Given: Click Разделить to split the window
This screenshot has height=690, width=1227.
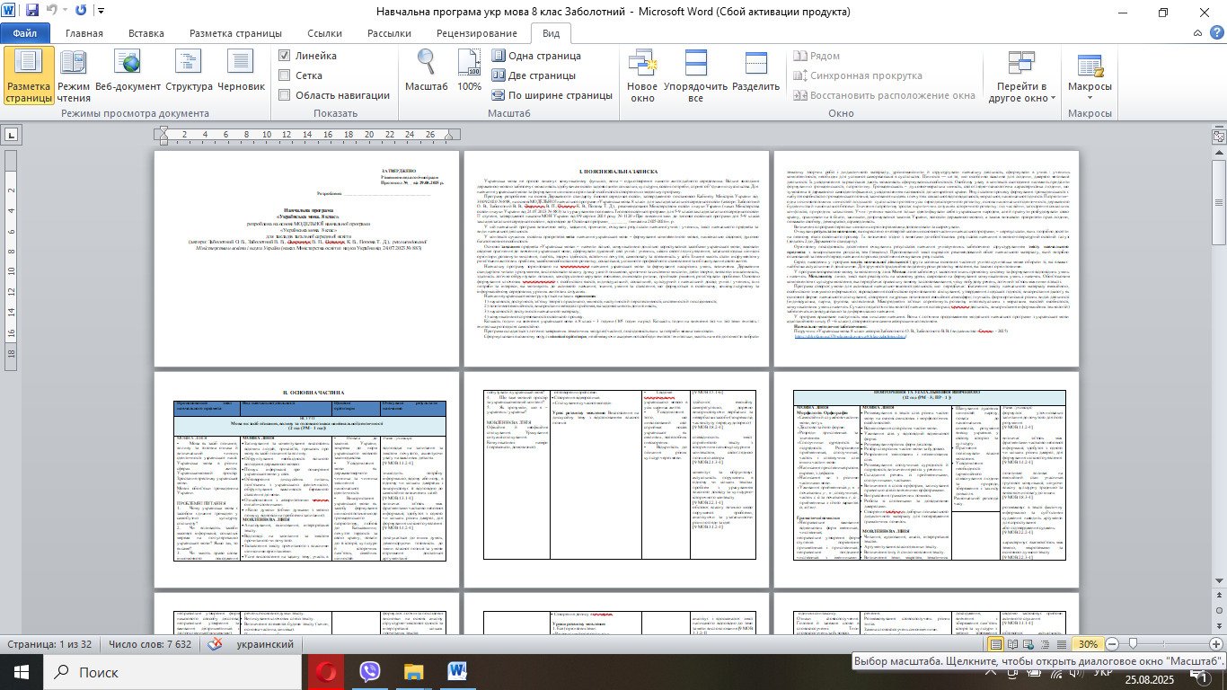Looking at the screenshot, I should click(x=755, y=72).
